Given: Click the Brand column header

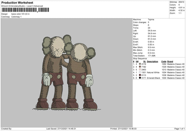Looking at the screenshot, I should [x=170, y=61].
